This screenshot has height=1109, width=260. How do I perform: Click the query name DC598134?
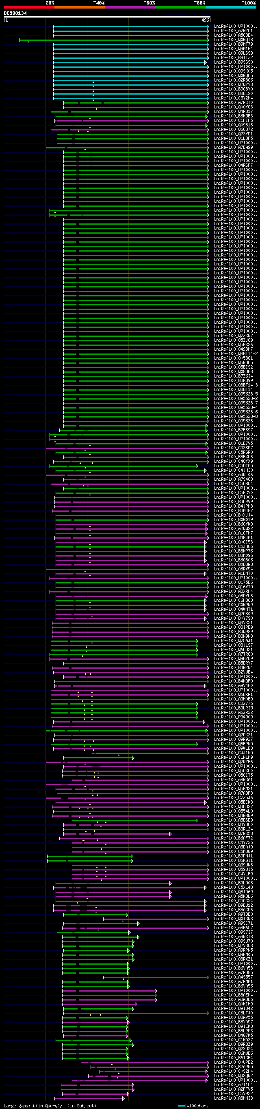tap(15, 13)
